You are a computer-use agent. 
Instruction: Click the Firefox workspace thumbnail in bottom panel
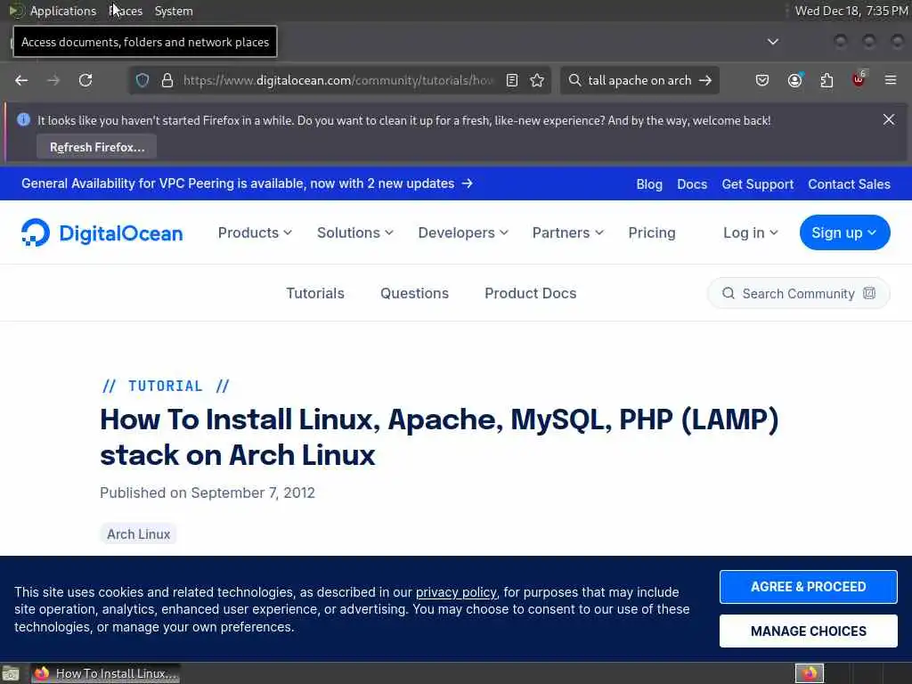810,673
